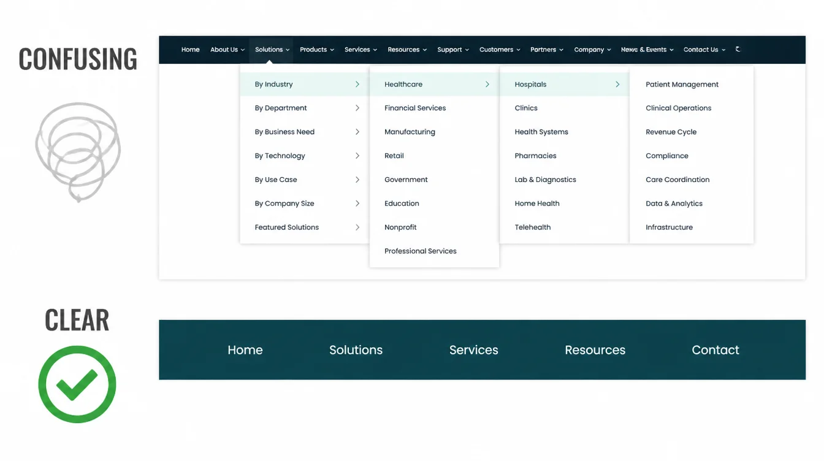
Task: Choose Financial Services from industry list
Action: click(x=415, y=108)
